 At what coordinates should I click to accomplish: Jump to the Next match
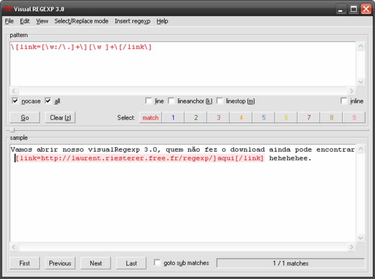[x=96, y=263]
